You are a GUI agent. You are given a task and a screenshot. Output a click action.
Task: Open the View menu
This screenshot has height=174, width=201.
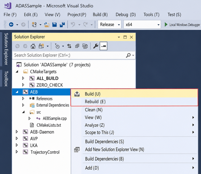click(52, 15)
